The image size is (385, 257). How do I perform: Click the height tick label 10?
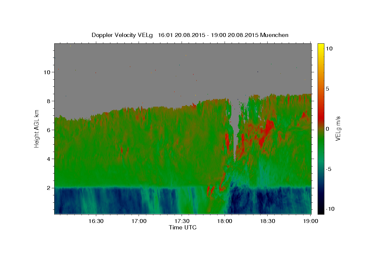(x=47, y=72)
